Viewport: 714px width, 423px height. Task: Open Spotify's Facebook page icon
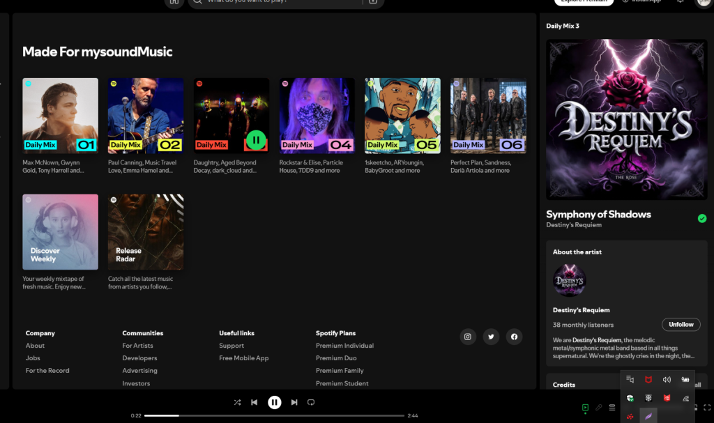[x=514, y=337]
